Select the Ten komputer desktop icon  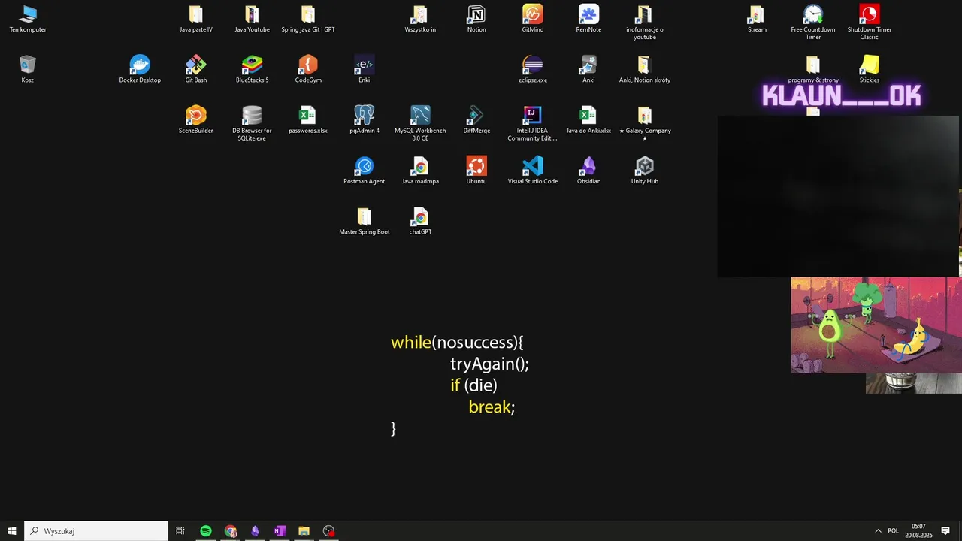pyautogui.click(x=28, y=20)
